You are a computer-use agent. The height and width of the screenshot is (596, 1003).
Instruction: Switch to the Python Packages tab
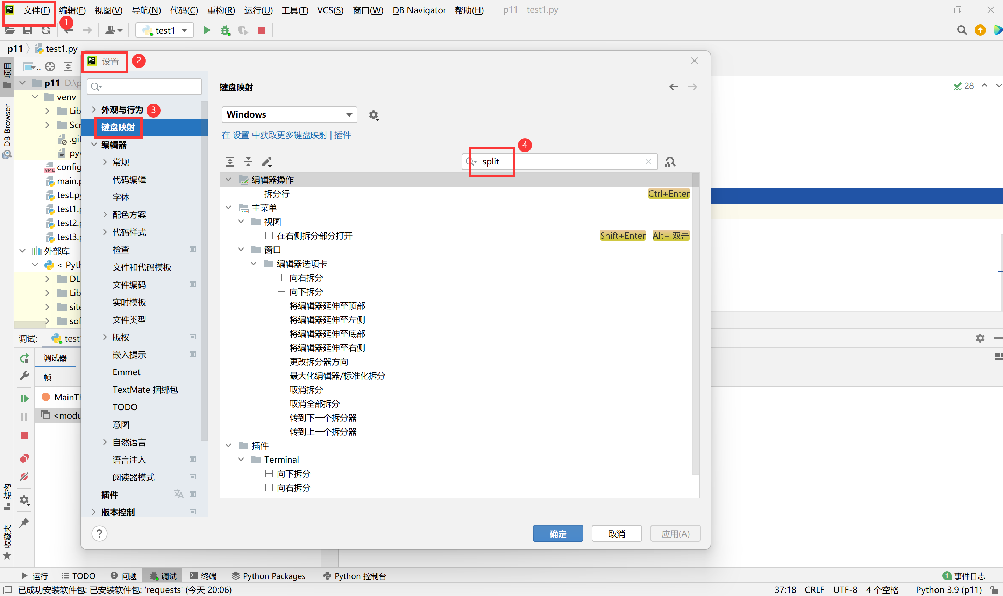[268, 576]
